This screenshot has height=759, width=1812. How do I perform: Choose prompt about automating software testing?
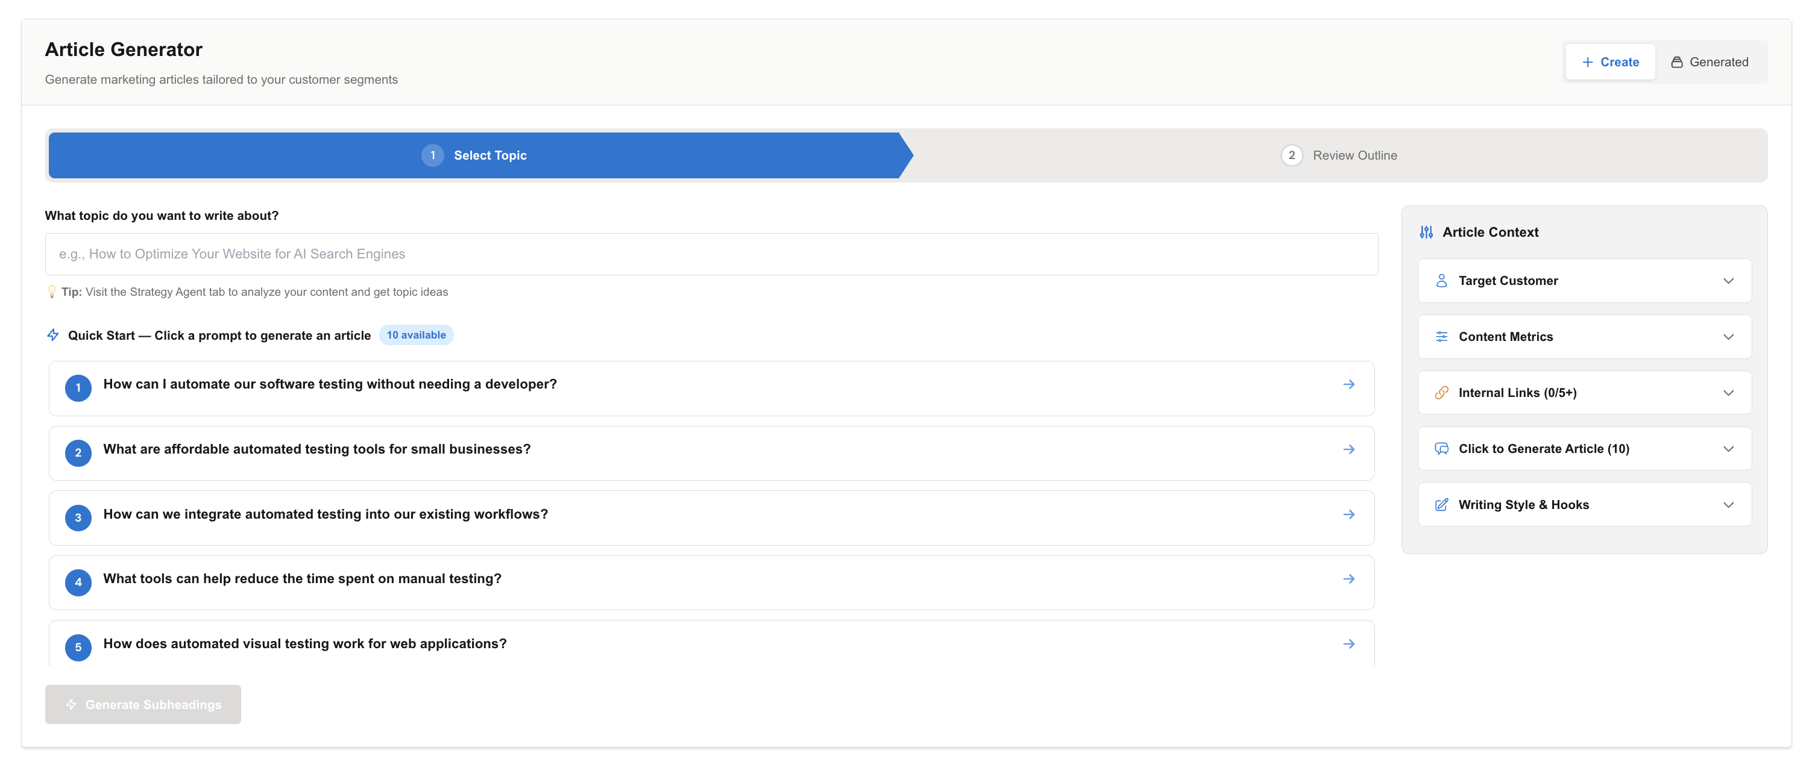[330, 384]
